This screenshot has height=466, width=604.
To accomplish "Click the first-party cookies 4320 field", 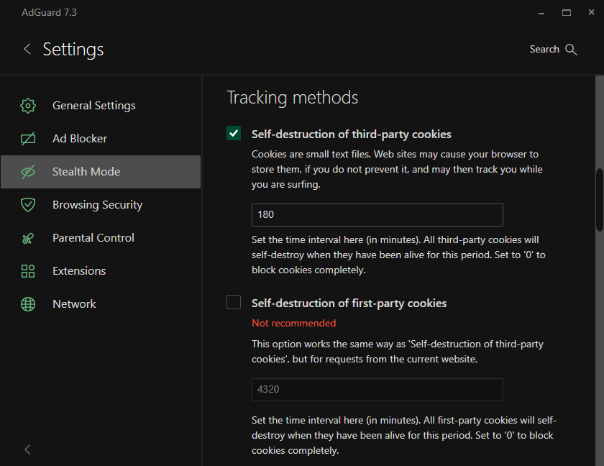I will pyautogui.click(x=377, y=390).
